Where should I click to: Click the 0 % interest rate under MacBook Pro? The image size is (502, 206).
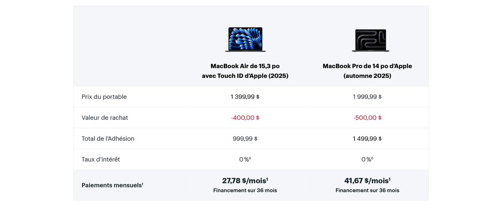pyautogui.click(x=367, y=160)
